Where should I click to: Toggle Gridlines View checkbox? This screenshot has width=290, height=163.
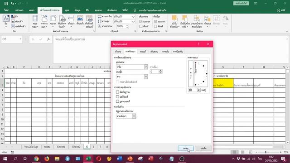(x=141, y=22)
